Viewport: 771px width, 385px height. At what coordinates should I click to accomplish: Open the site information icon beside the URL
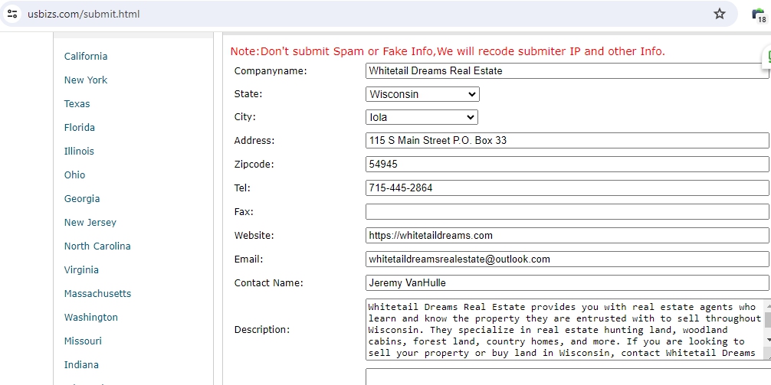pos(12,14)
